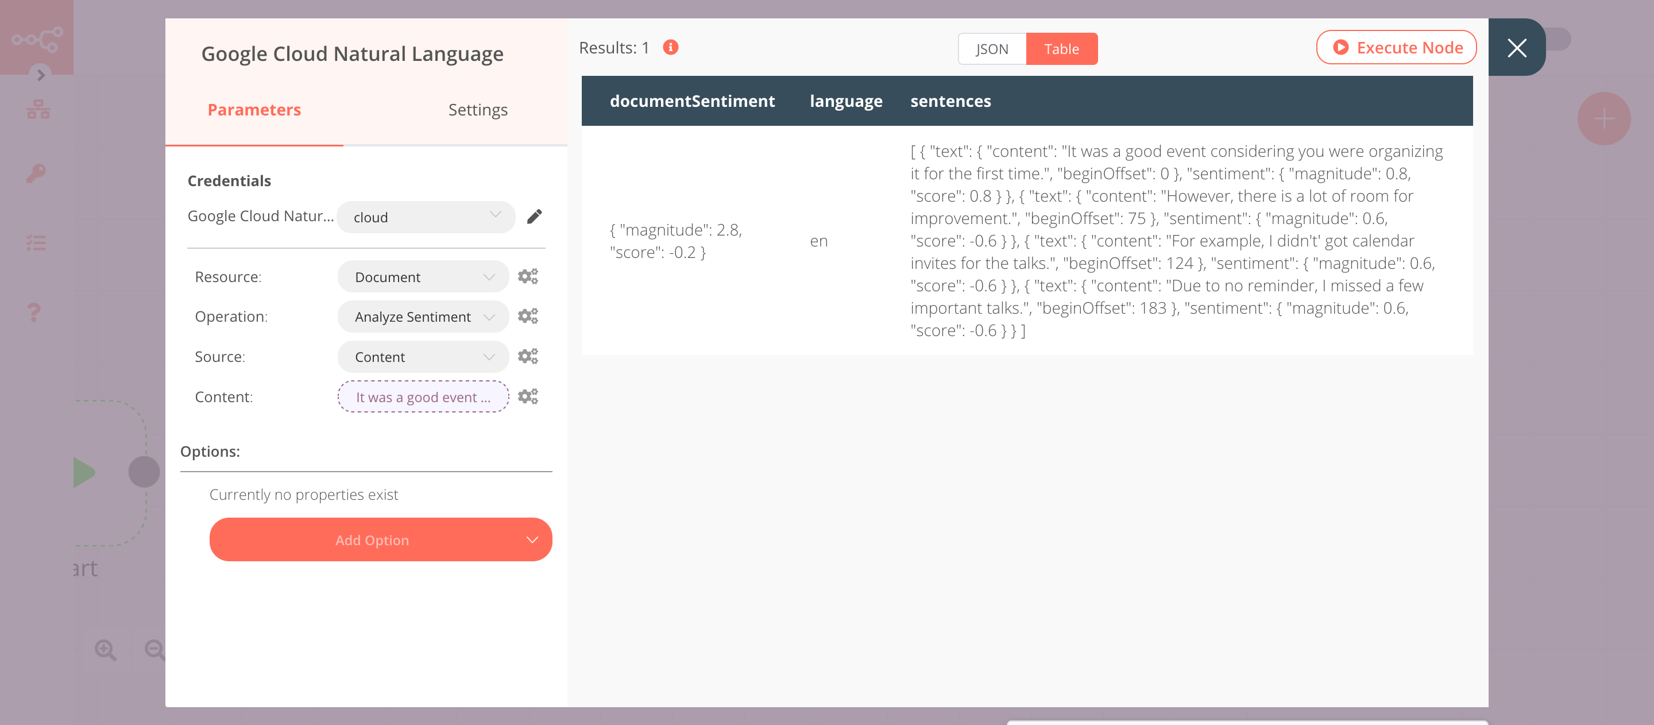Switch the results view to JSON
1654x725 pixels.
pos(991,48)
